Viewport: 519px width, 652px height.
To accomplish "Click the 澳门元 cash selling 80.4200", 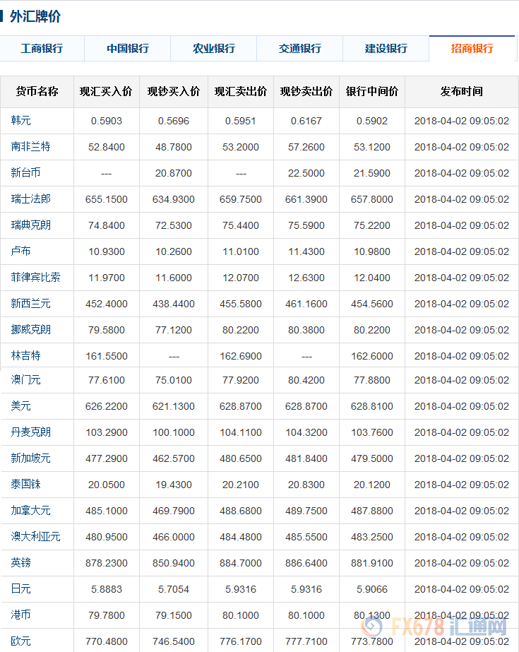I will click(306, 380).
